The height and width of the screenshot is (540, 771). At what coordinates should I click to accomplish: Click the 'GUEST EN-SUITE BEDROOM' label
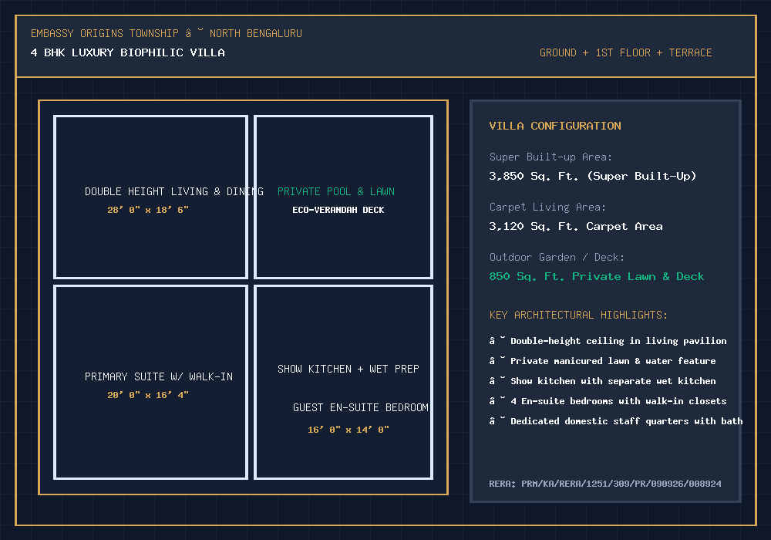[x=360, y=408]
